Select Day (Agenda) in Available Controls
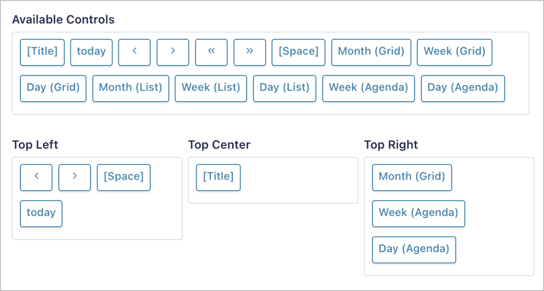The image size is (544, 291). coord(463,88)
